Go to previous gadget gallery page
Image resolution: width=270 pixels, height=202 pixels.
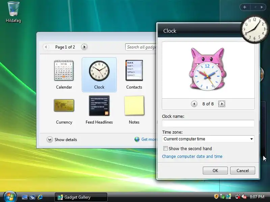click(46, 47)
